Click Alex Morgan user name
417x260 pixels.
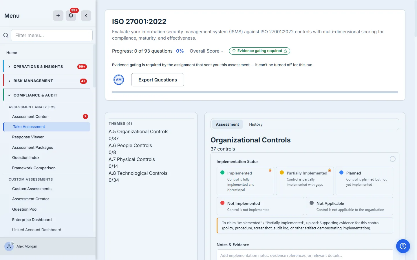(27, 246)
